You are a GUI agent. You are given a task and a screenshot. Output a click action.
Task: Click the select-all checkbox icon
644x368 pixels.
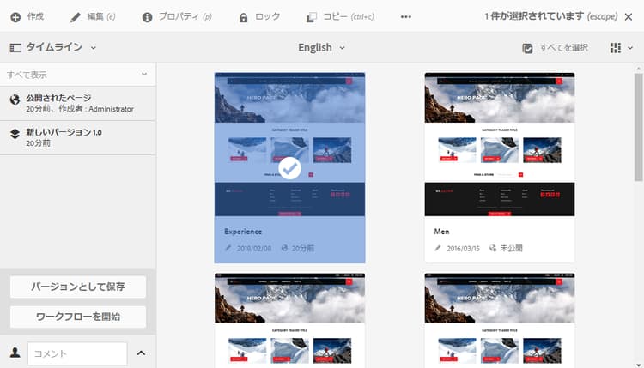(x=527, y=48)
